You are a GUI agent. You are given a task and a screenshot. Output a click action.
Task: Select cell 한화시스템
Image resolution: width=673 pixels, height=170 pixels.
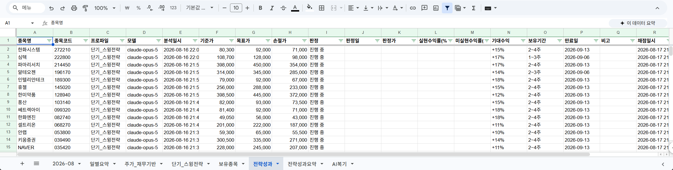point(35,50)
